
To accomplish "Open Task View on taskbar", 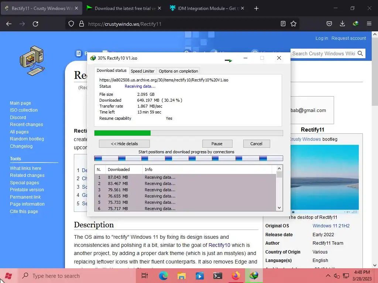I will [145, 276].
